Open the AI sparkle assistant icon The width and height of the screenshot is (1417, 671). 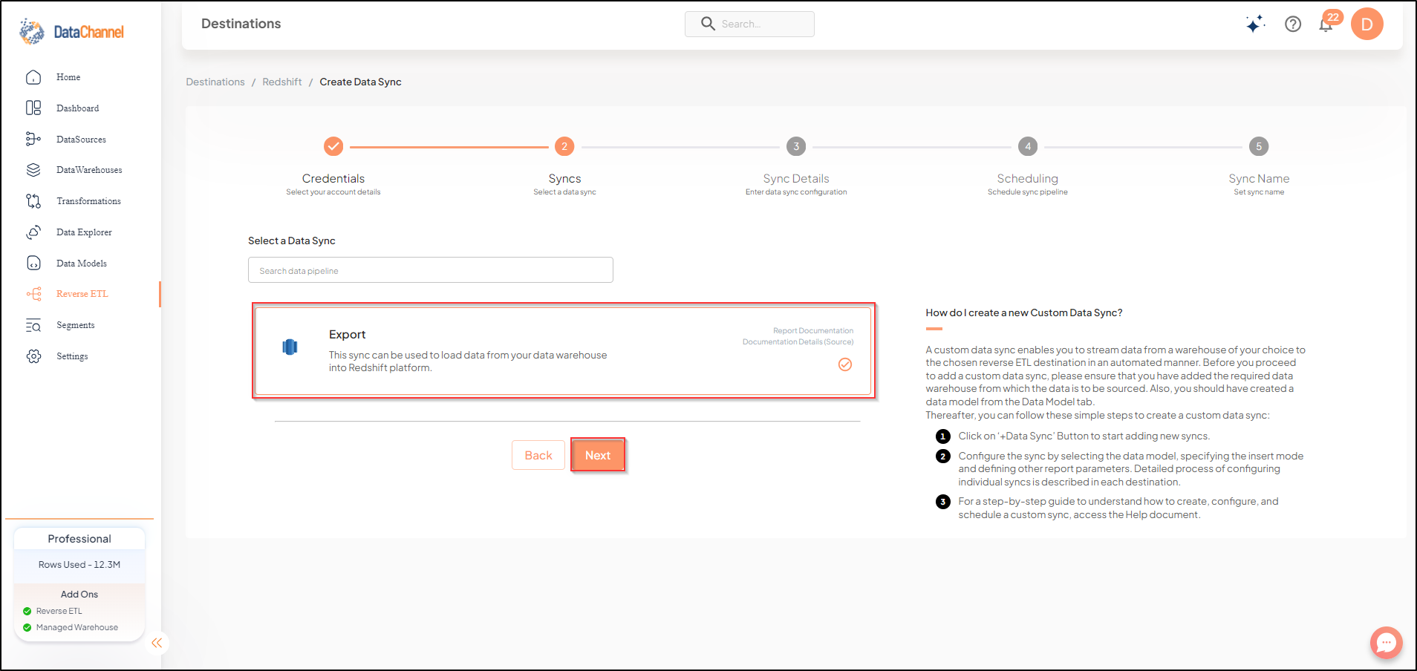(x=1255, y=24)
